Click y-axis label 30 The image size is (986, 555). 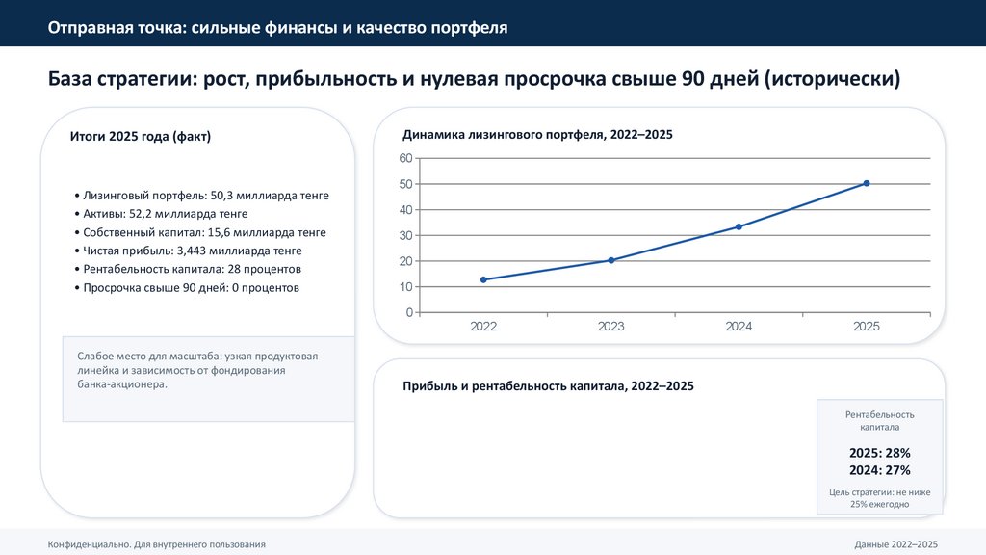[x=405, y=235]
